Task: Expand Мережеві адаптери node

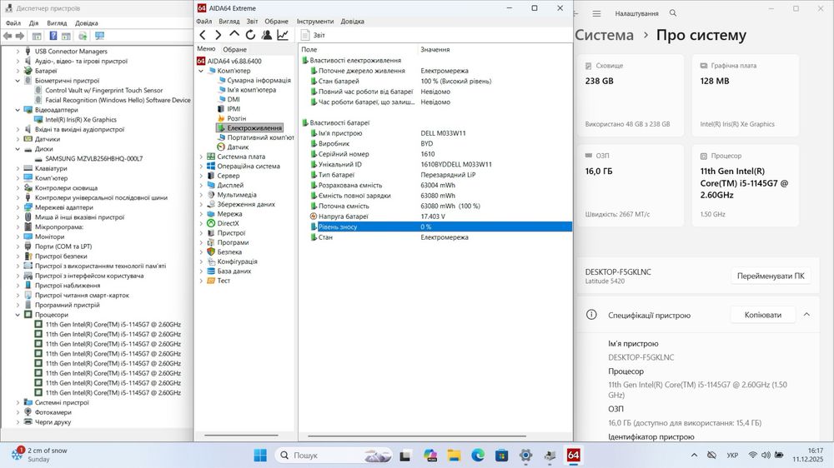Action: [x=18, y=207]
